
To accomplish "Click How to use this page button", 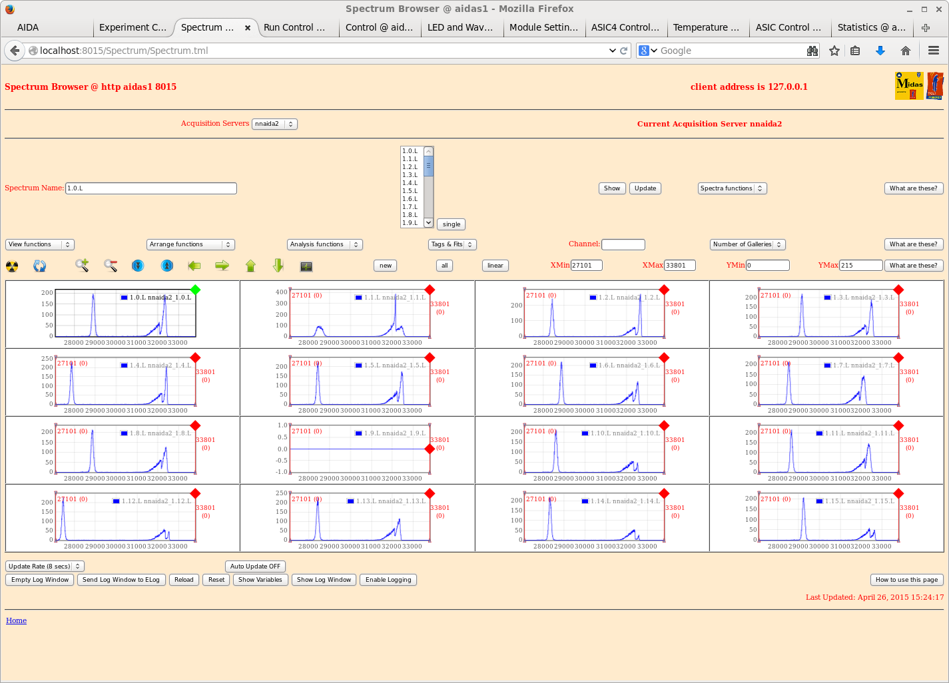I will 906,580.
